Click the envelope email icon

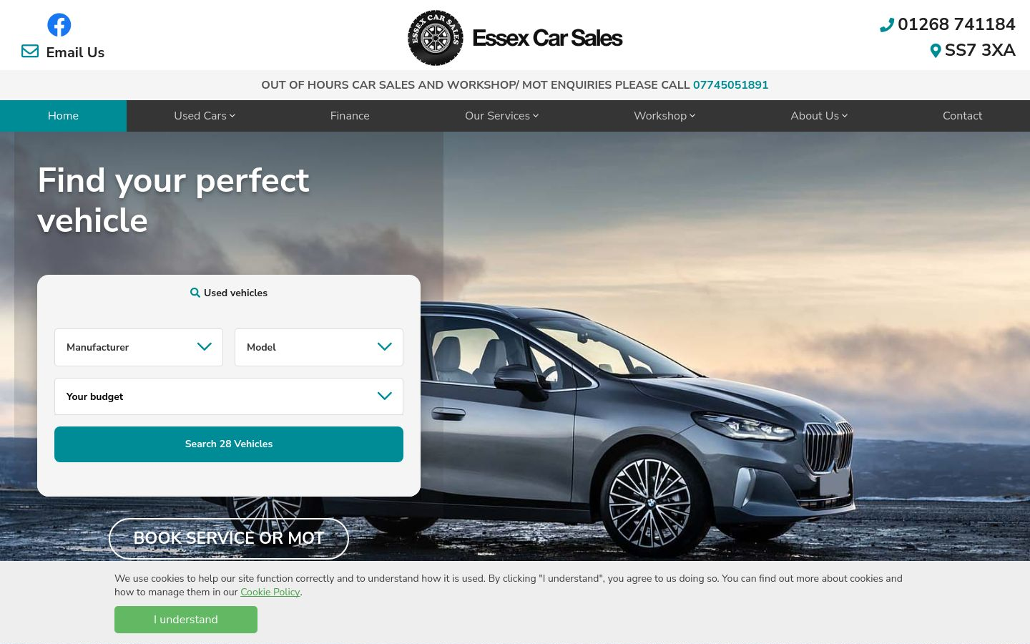(x=30, y=51)
